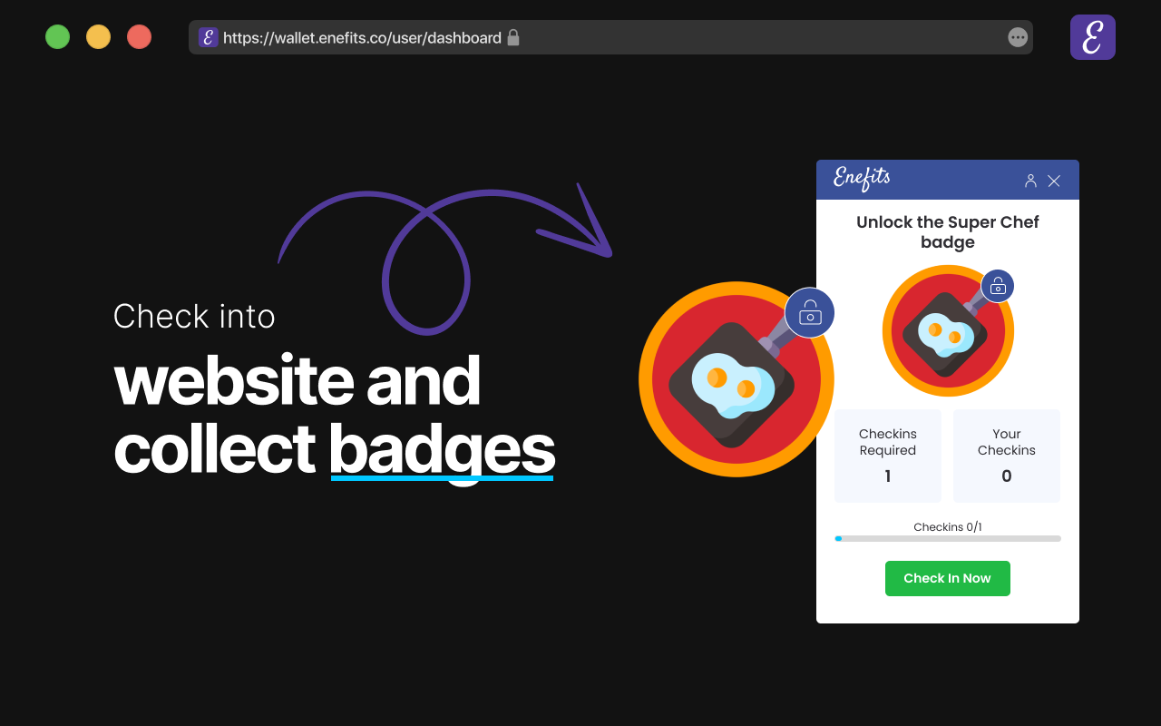The height and width of the screenshot is (726, 1161).
Task: Click the lock icon on large badge
Action: point(810,313)
